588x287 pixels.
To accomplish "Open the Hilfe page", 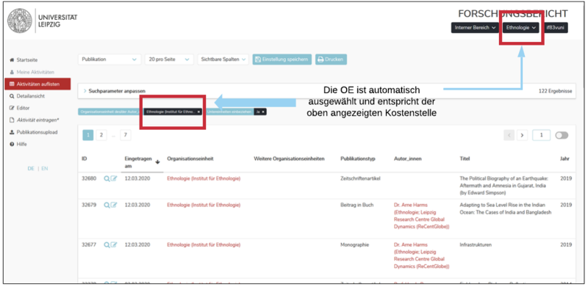I will pyautogui.click(x=18, y=145).
